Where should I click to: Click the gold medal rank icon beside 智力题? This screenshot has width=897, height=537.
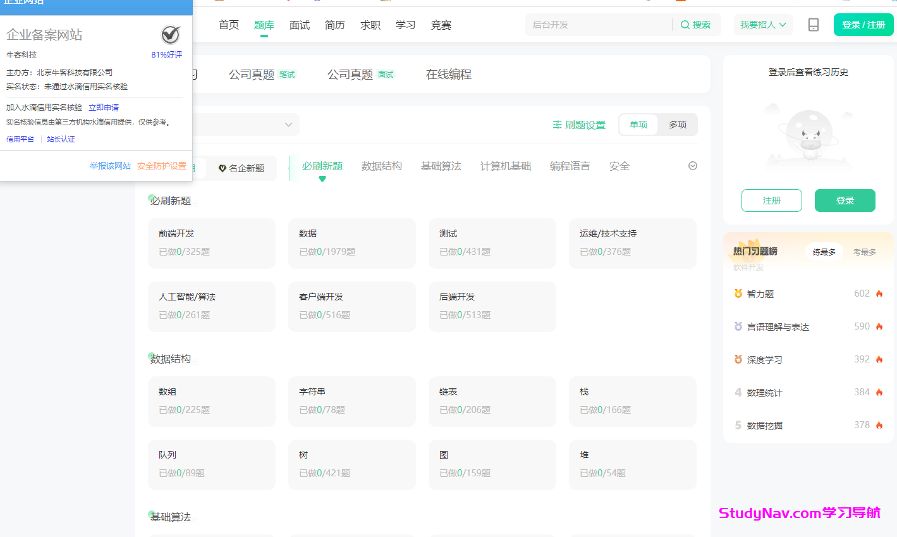coord(738,293)
